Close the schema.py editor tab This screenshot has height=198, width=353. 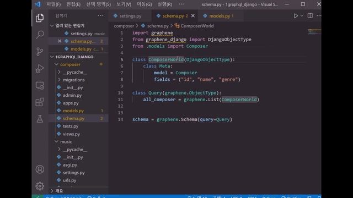tap(193, 16)
